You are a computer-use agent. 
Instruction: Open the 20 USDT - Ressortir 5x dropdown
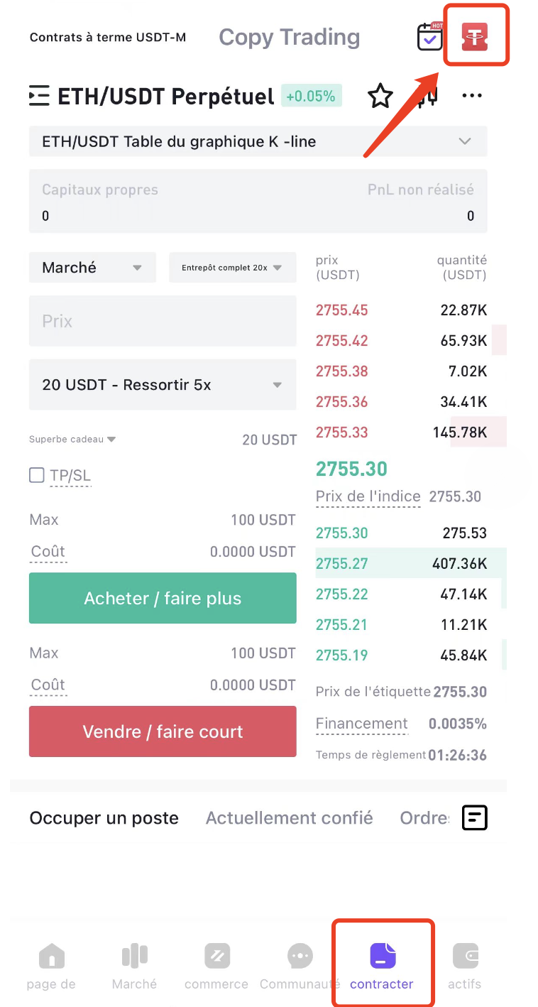point(163,384)
